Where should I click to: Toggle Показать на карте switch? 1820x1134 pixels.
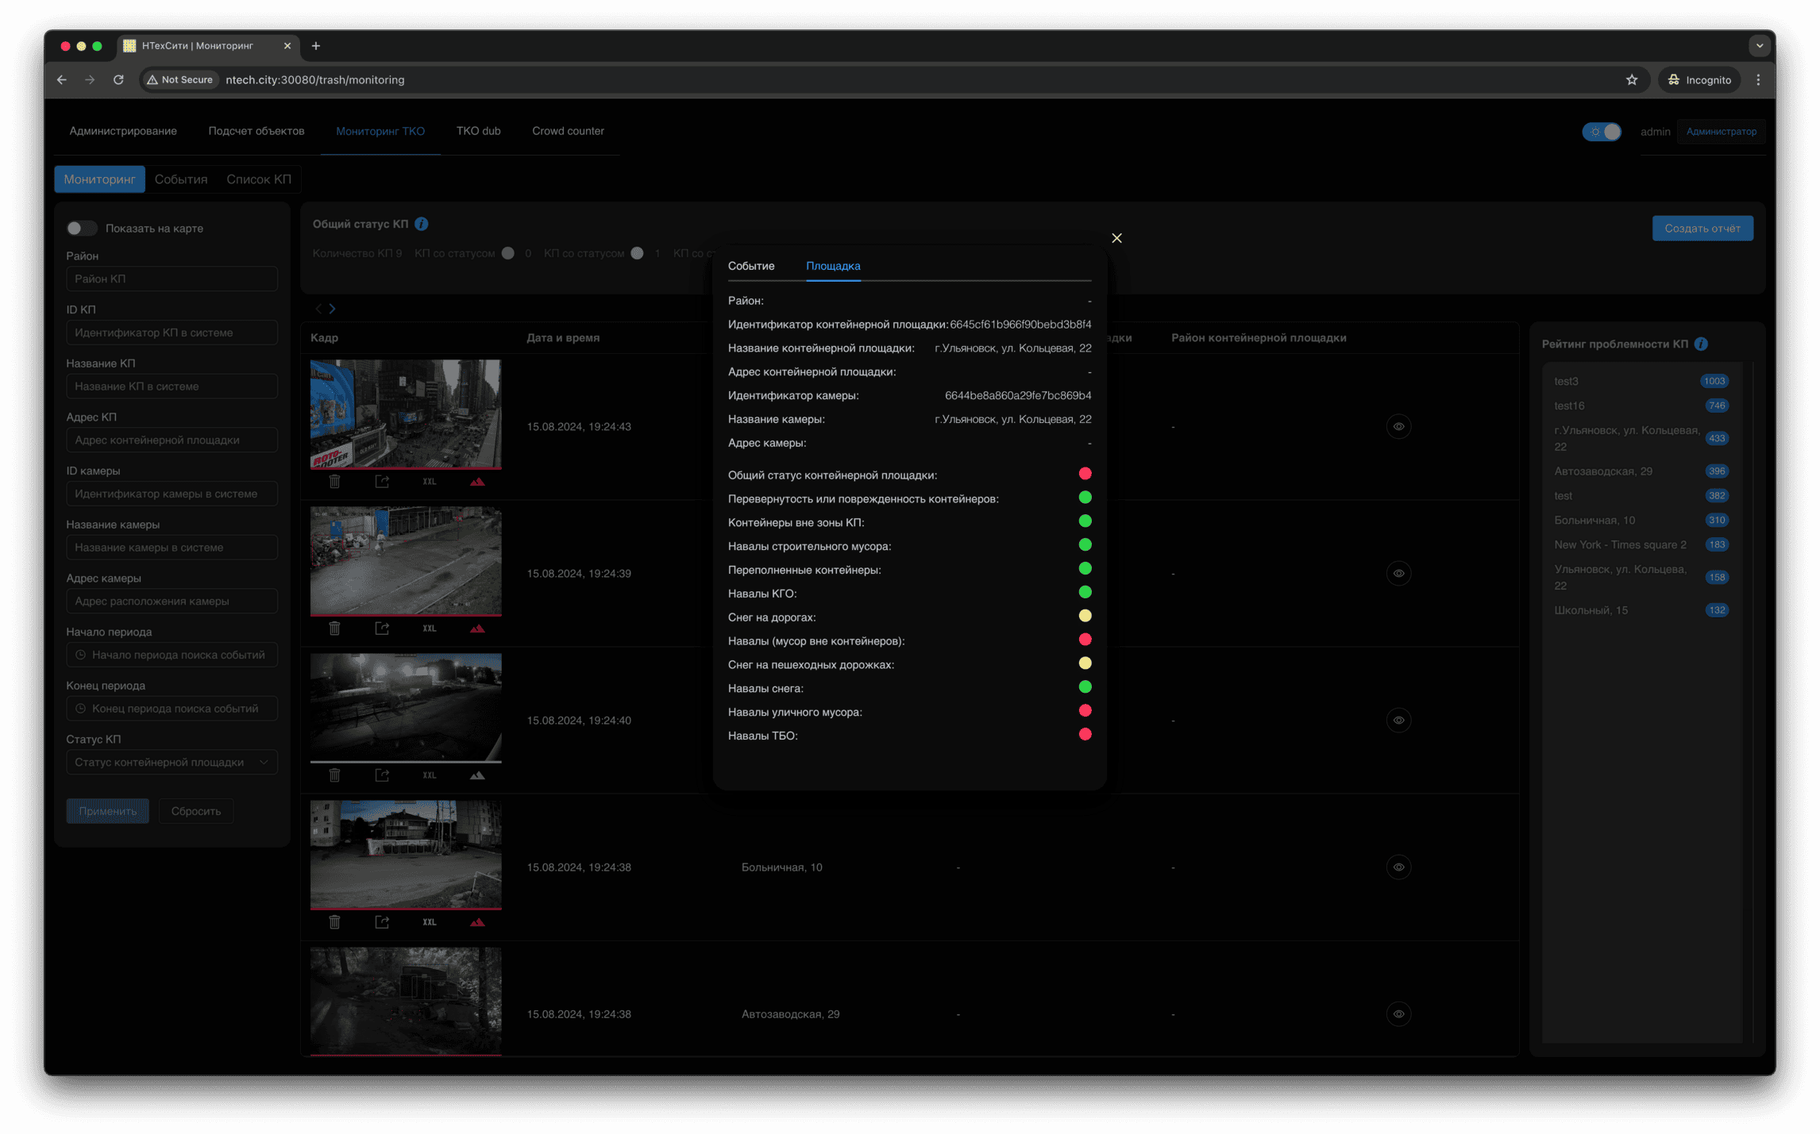[x=81, y=229]
